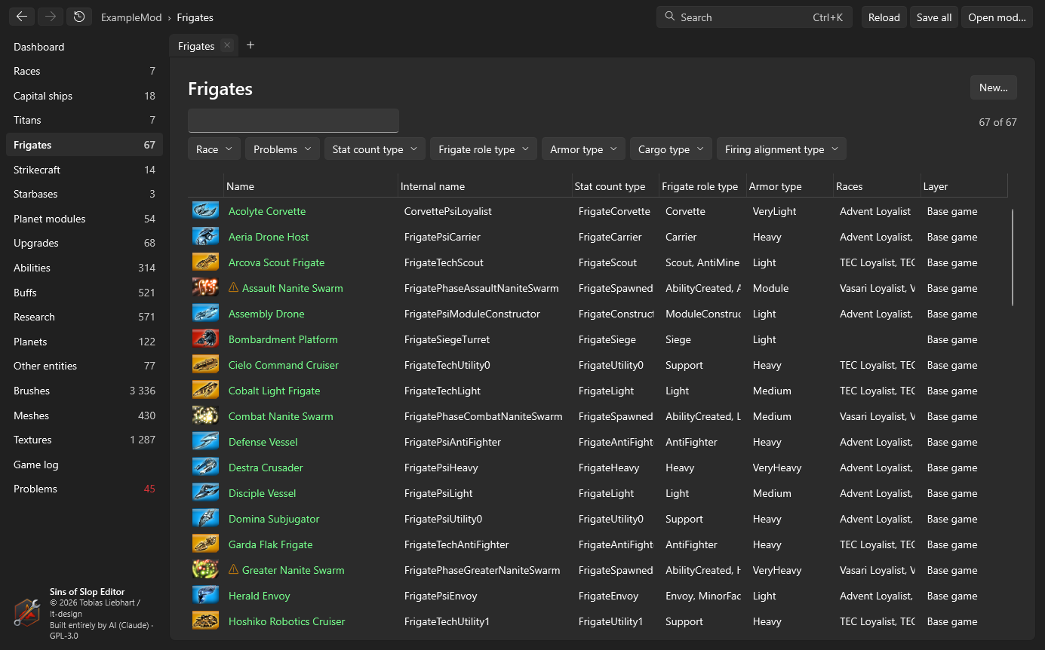Go forward with the right arrow button
This screenshot has height=650, width=1045.
coord(51,17)
